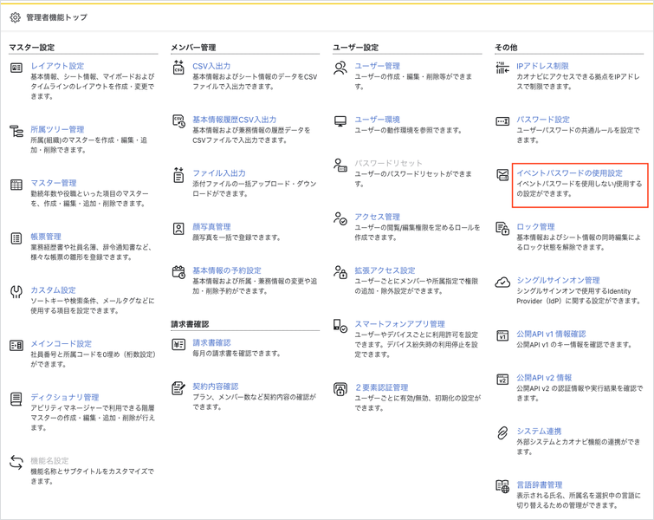The image size is (654, 520).
Task: Click the マスター管理 table icon
Action: pos(16,185)
